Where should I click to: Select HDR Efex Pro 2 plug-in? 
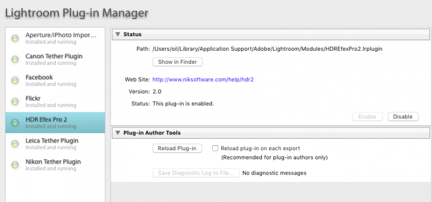click(x=55, y=123)
